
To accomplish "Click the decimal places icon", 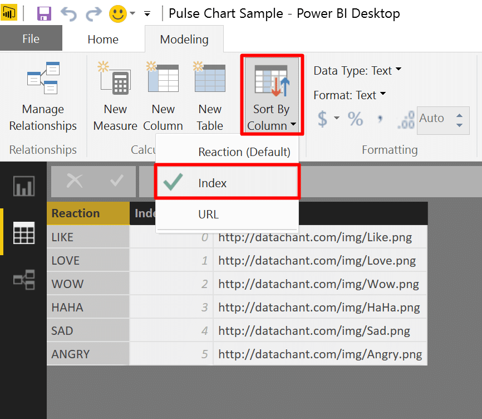I will click(406, 120).
